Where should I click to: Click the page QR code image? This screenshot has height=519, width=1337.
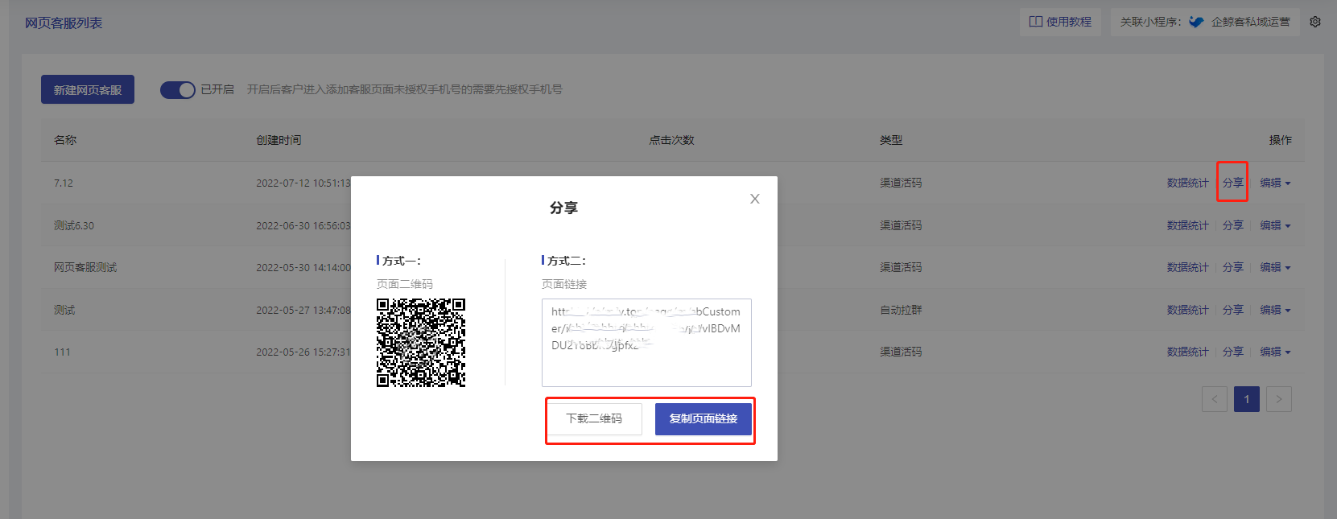tap(421, 343)
